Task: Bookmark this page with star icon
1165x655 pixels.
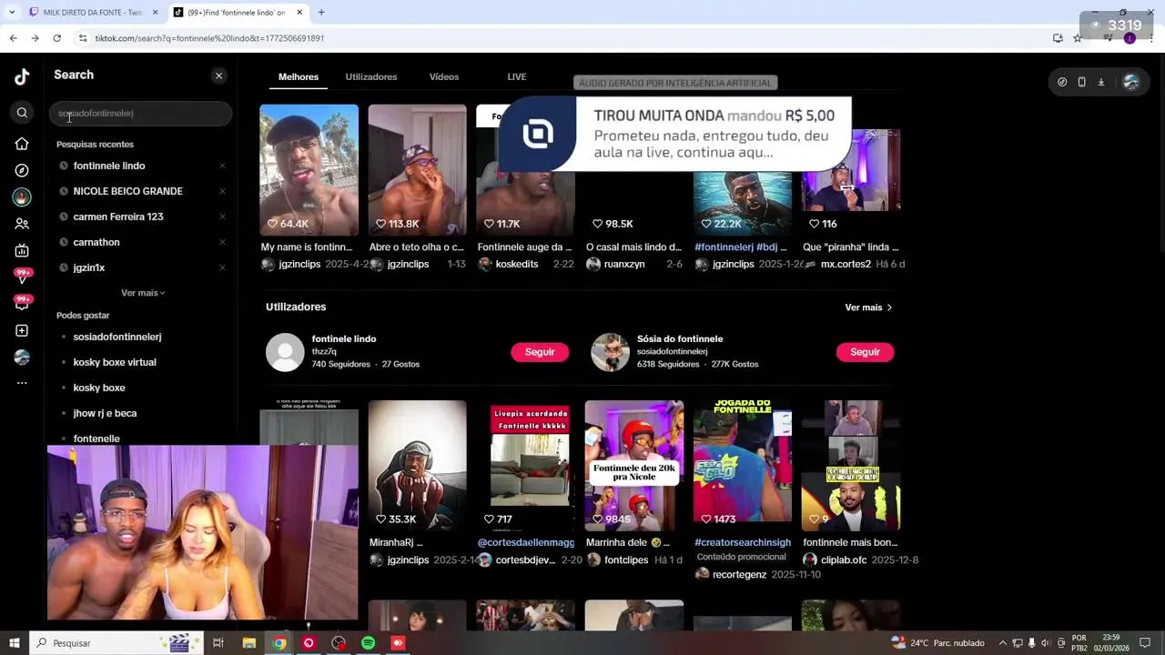Action: pyautogui.click(x=1078, y=38)
